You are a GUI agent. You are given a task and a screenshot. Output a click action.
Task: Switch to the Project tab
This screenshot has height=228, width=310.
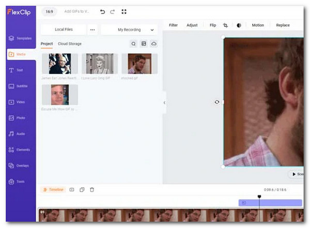47,44
